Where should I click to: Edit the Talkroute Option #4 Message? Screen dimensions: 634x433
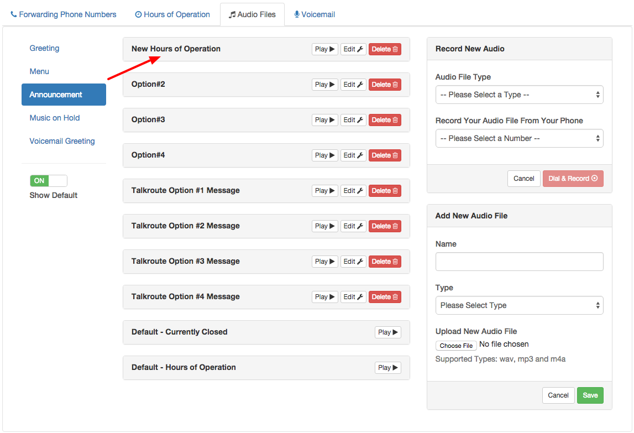(353, 296)
